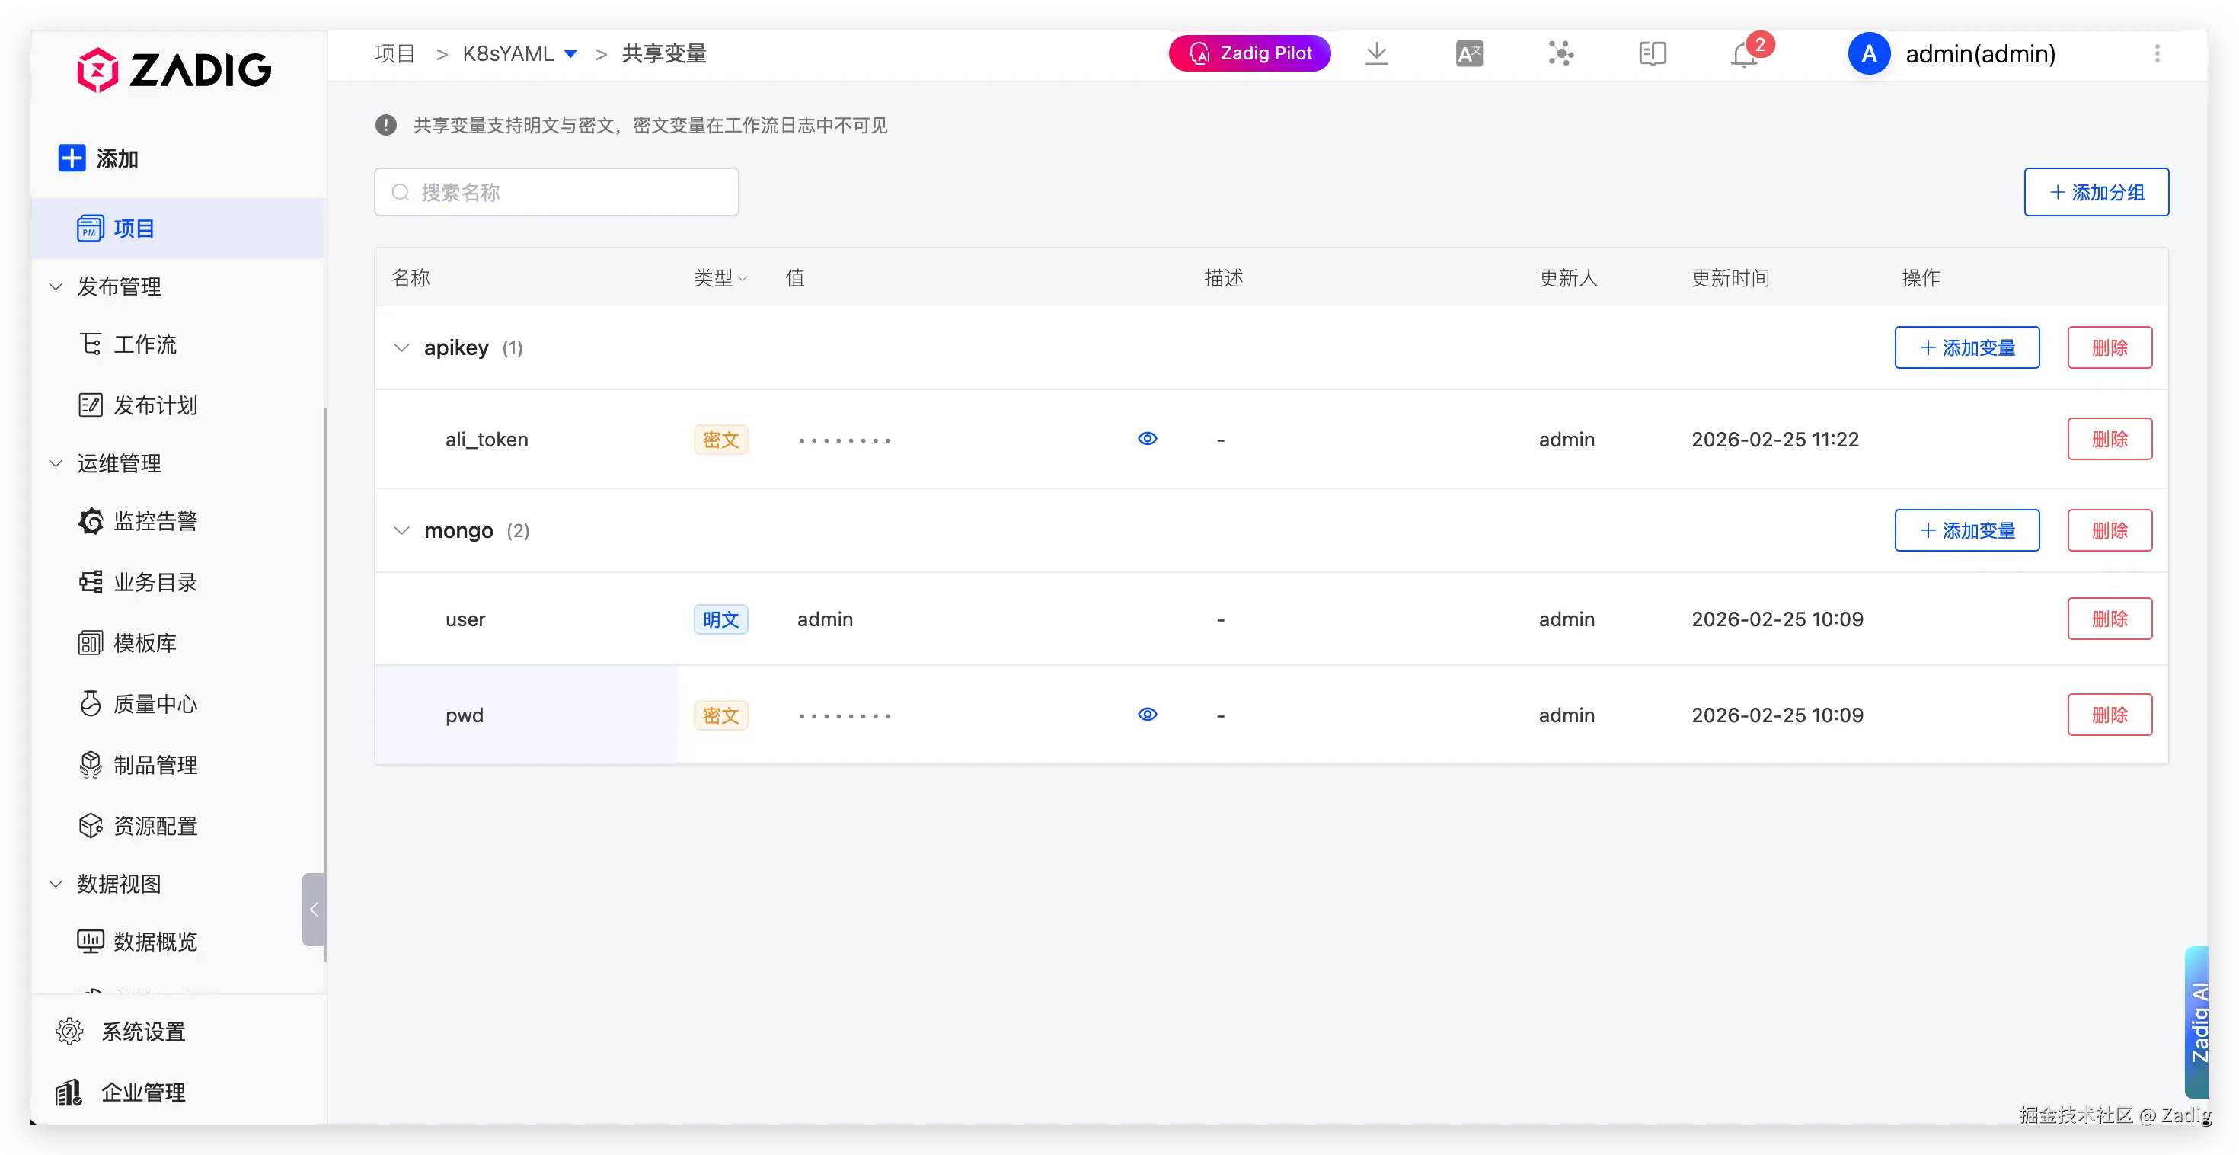Delete the mongo group
This screenshot has height=1155, width=2239.
coord(2110,530)
